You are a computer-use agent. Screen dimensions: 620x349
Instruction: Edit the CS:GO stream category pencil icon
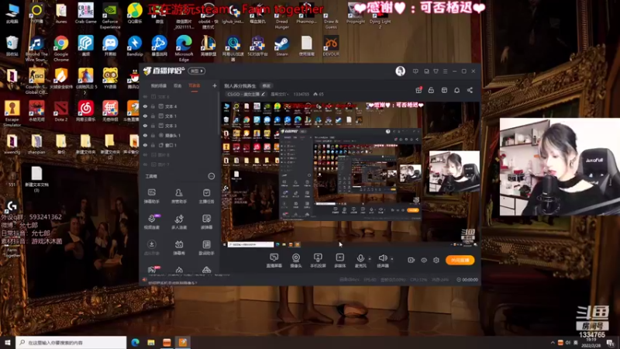point(263,94)
